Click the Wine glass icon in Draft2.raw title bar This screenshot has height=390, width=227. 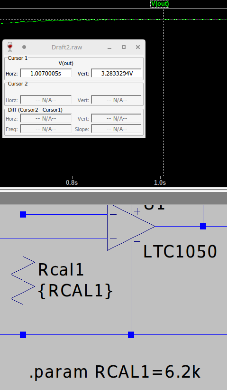point(10,47)
